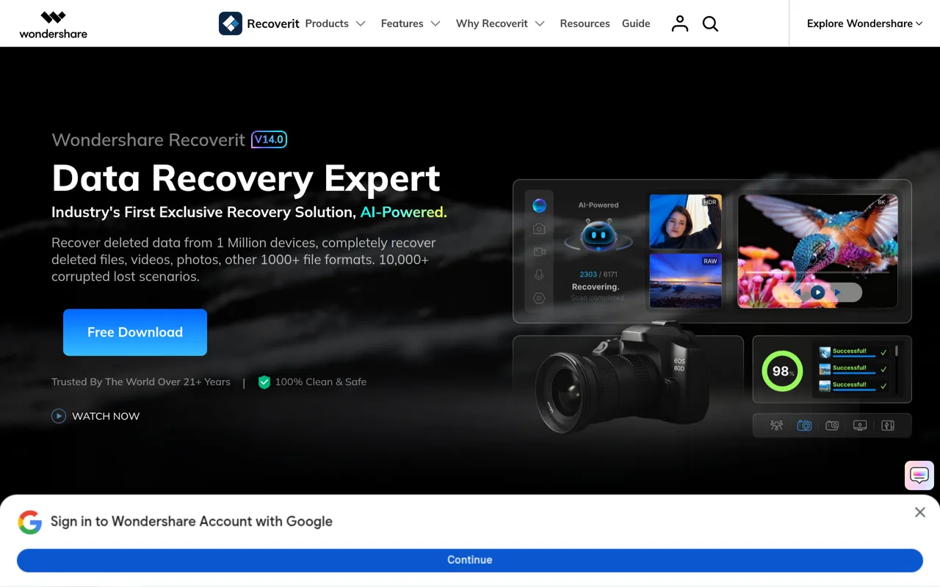Click the WATCH NOW play icon
This screenshot has height=587, width=940.
point(59,416)
